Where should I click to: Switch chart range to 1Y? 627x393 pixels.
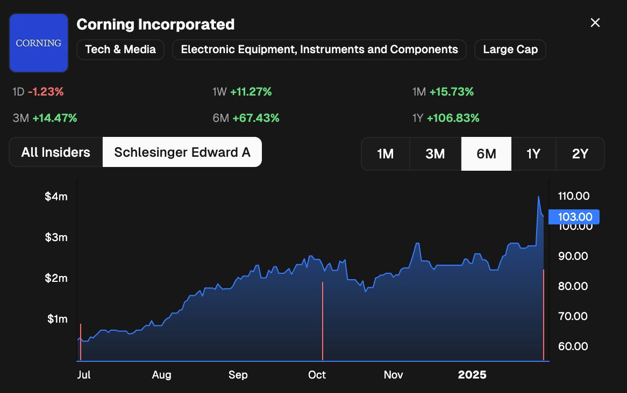click(x=533, y=154)
